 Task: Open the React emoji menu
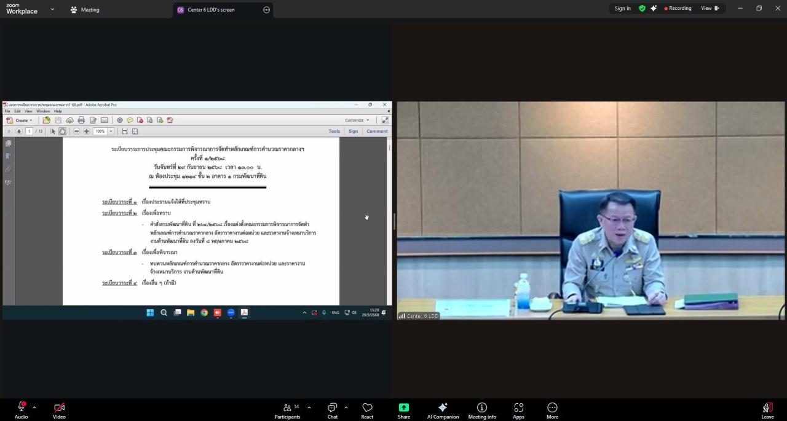[x=367, y=410]
